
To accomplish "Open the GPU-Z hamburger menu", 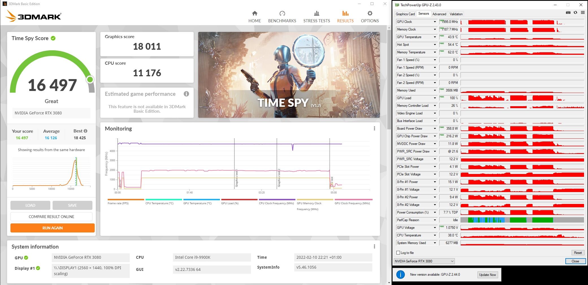I will 583,13.
